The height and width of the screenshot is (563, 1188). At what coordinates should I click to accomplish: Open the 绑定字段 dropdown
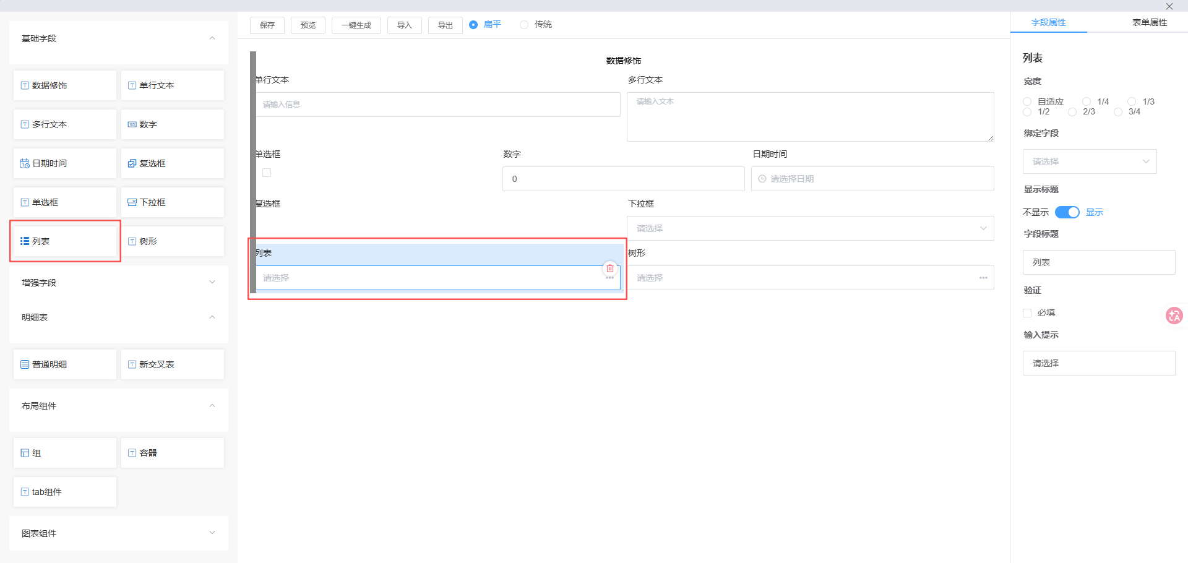tap(1090, 161)
